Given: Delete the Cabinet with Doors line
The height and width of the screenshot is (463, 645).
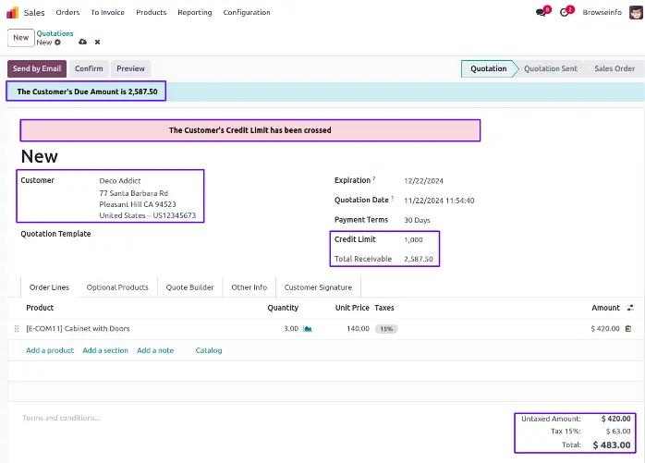Looking at the screenshot, I should pyautogui.click(x=628, y=328).
